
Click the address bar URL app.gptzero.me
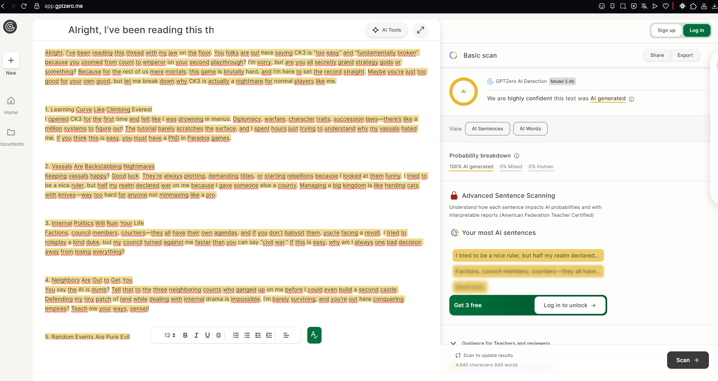click(64, 6)
